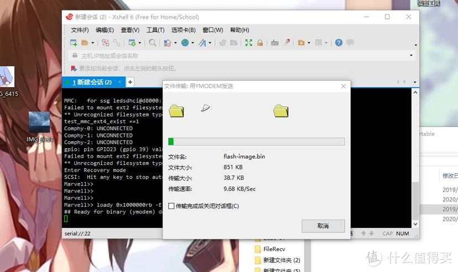This screenshot has width=458, height=272.
Task: Expand the Encoding globe dropdown arrow
Action: (x=192, y=43)
